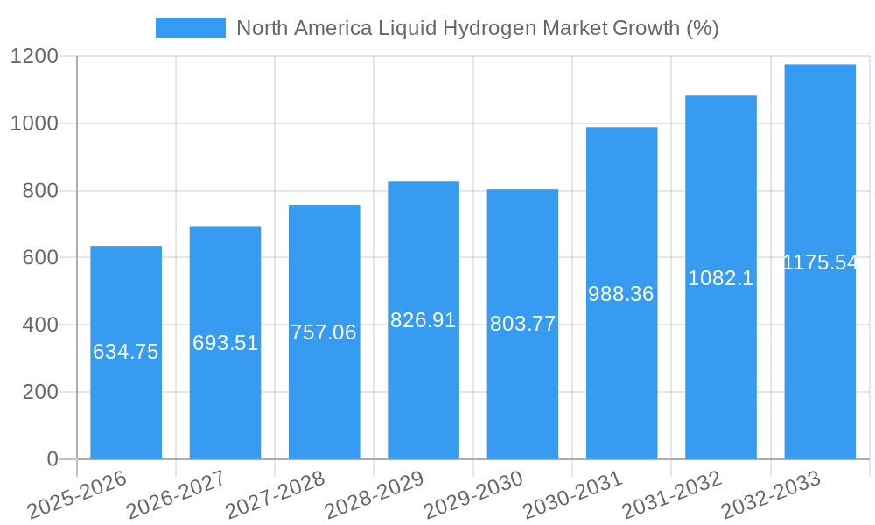This screenshot has height=525, width=875.
Task: Click the 2028-2029 axis label
Action: pos(375,494)
